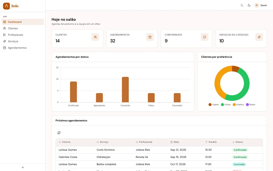The height and width of the screenshot is (171, 273).
Task: Open muted notifications bell icon
Action: click(x=242, y=5)
